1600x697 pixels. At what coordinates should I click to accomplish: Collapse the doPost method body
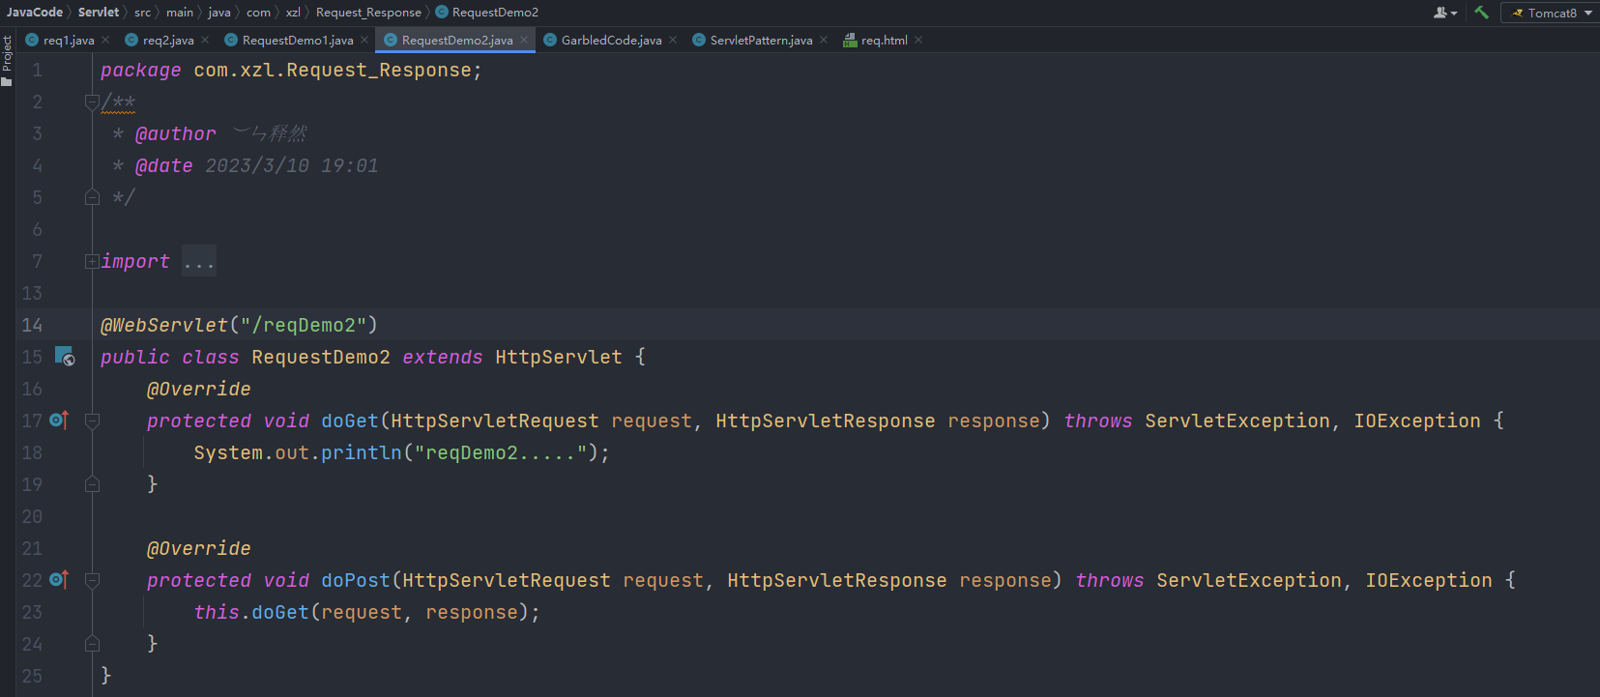(92, 580)
